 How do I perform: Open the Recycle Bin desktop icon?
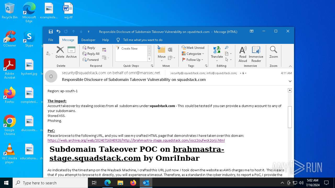pos(10,11)
